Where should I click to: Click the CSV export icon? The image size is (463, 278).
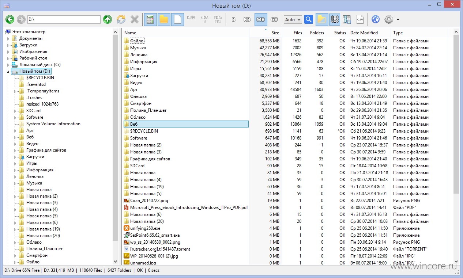360,19
